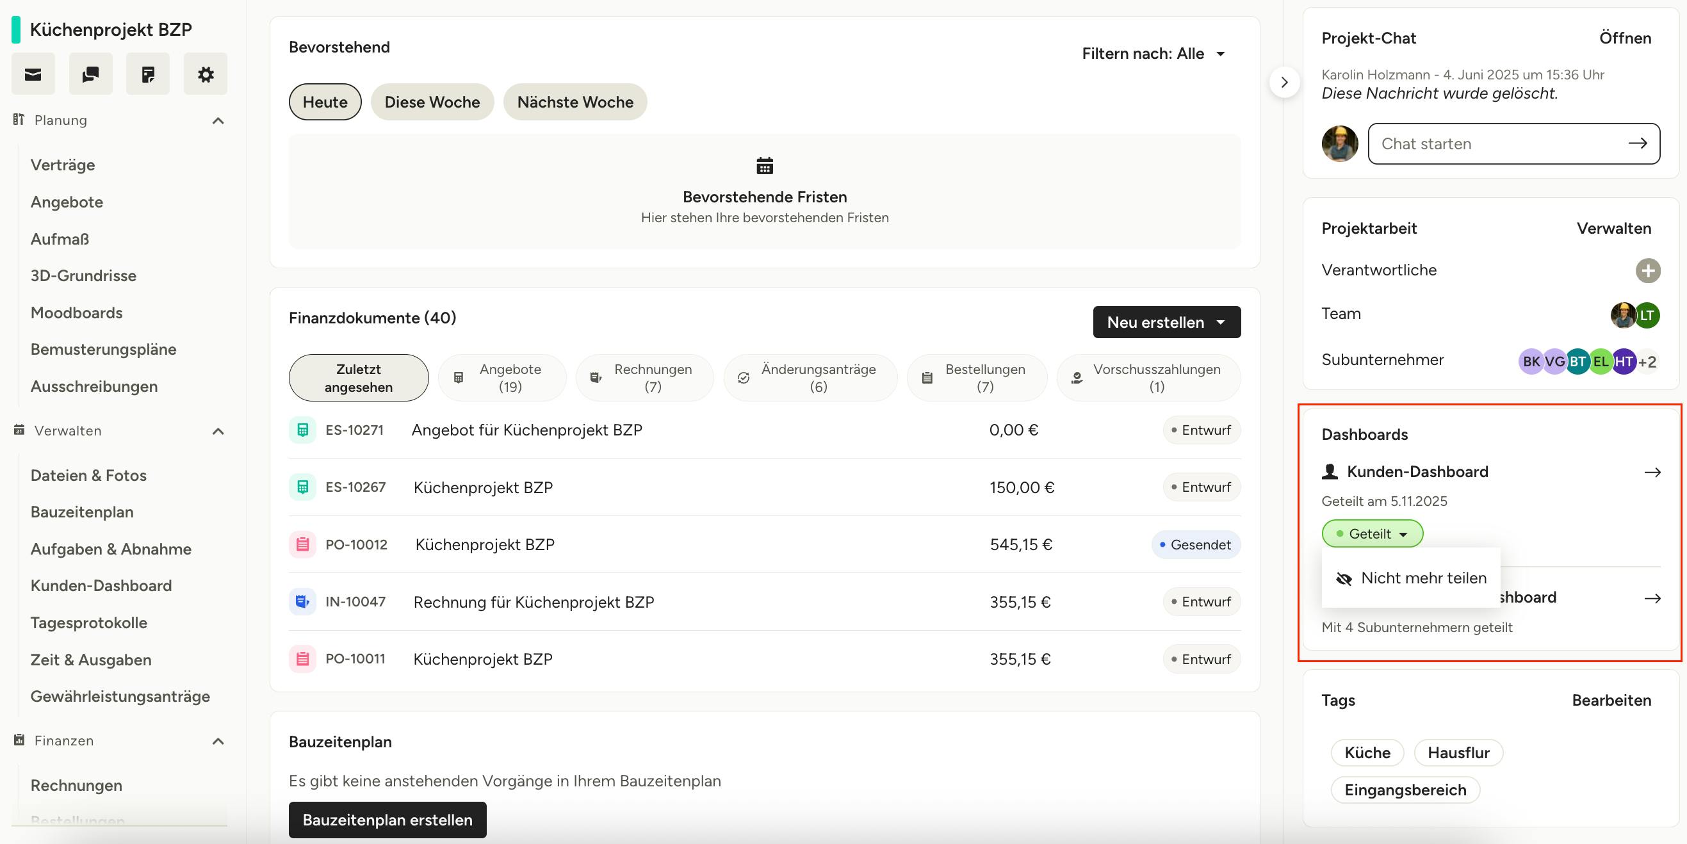Viewport: 1687px width, 844px height.
Task: Click the Bauzeitenplan erstellen button
Action: [387, 820]
